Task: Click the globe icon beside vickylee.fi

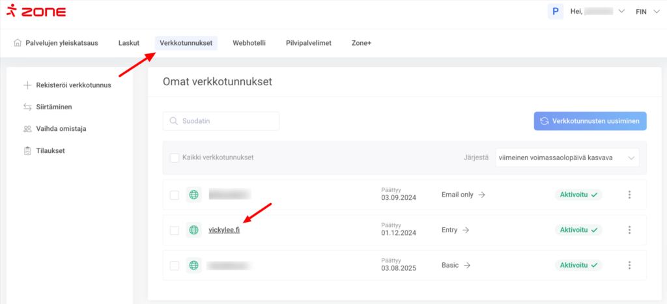Action: (193, 230)
